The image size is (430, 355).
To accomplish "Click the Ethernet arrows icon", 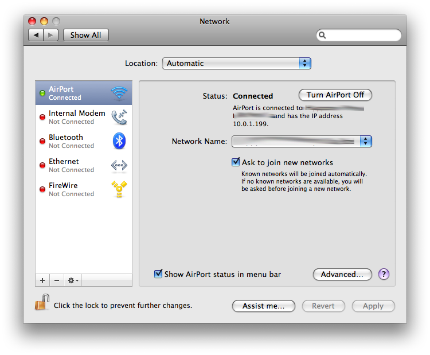I will click(119, 165).
